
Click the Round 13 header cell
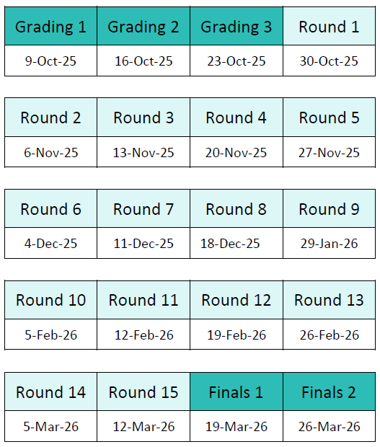pyautogui.click(x=329, y=300)
